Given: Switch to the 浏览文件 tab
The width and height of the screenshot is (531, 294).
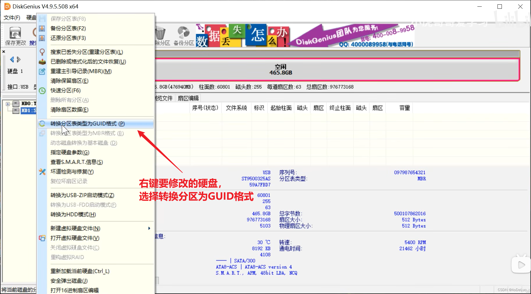Looking at the screenshot, I should point(164,98).
